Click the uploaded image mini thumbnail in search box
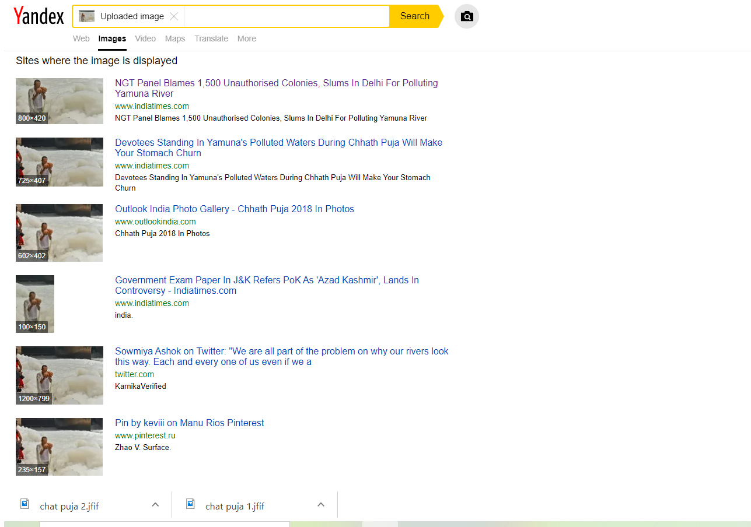751x527 pixels. pos(87,16)
